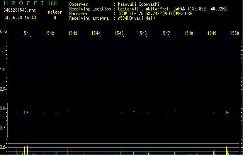
Task: Click the Receiving Location label
Action: pos(90,9)
